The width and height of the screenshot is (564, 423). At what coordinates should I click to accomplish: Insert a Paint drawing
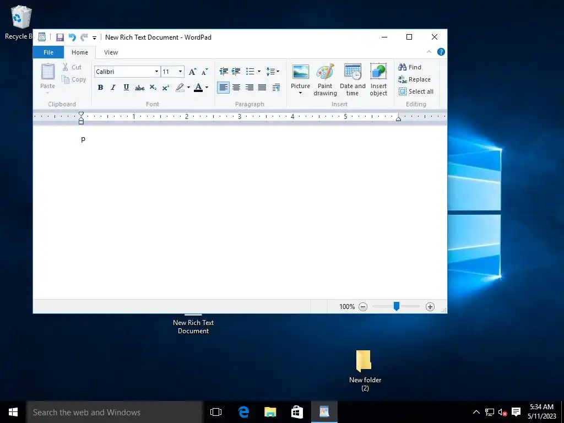[x=325, y=80]
